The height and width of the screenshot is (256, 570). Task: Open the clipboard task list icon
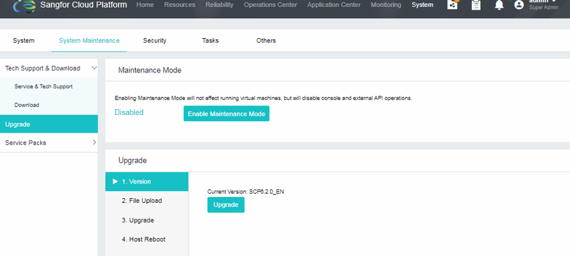click(476, 5)
